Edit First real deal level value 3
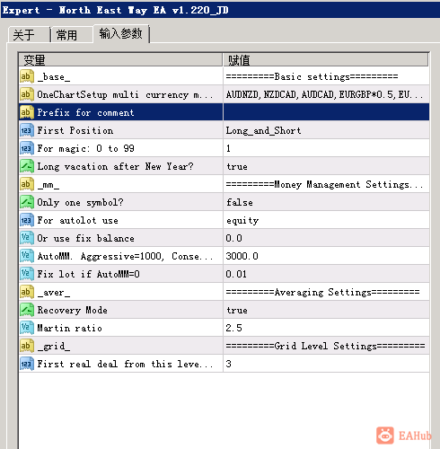The image size is (440, 449). click(326, 364)
